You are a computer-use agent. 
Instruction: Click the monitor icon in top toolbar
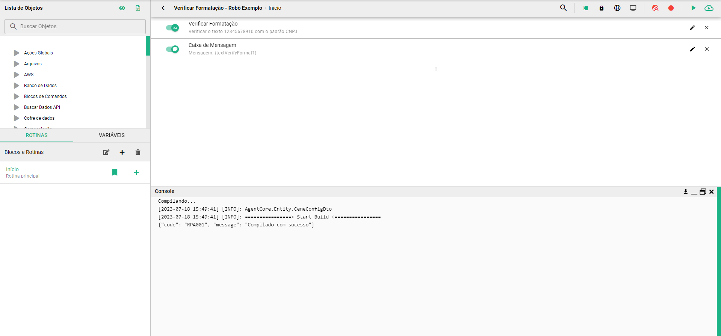click(633, 8)
